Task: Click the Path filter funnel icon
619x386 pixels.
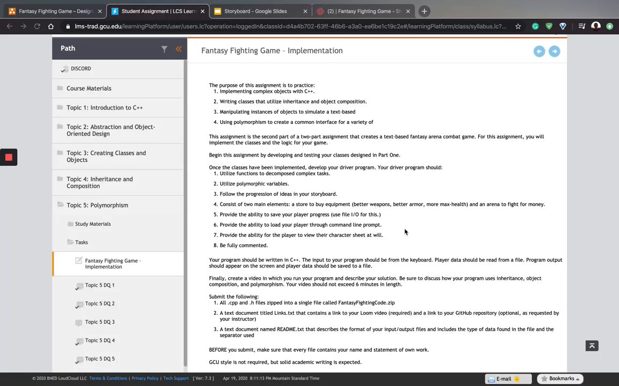Action: pos(164,49)
